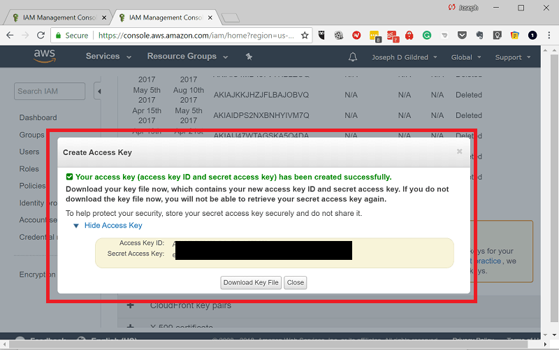Open the Support dropdown menu
Image resolution: width=559 pixels, height=350 pixels.
(513, 57)
